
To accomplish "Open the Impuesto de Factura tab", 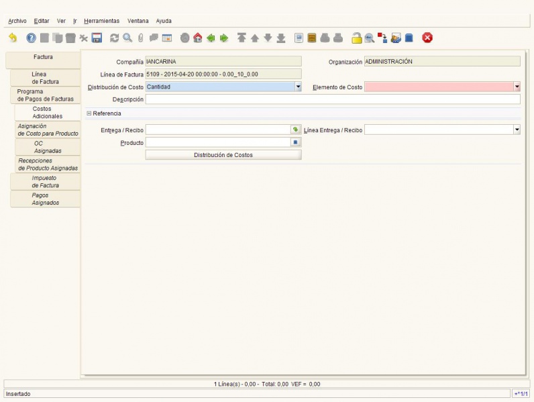I will point(46,182).
